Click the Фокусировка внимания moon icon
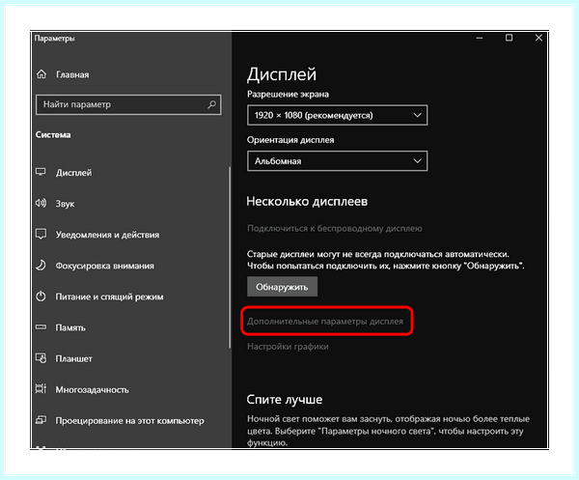 pos(41,265)
